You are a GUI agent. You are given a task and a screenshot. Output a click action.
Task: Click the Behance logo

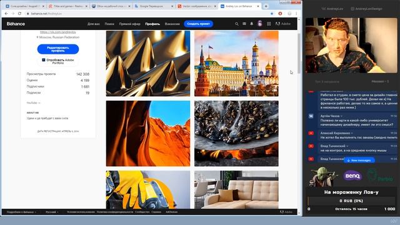tap(16, 24)
